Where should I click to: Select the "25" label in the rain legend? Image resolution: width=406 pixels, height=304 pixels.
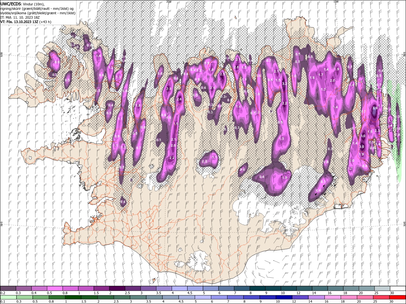tap(375, 302)
